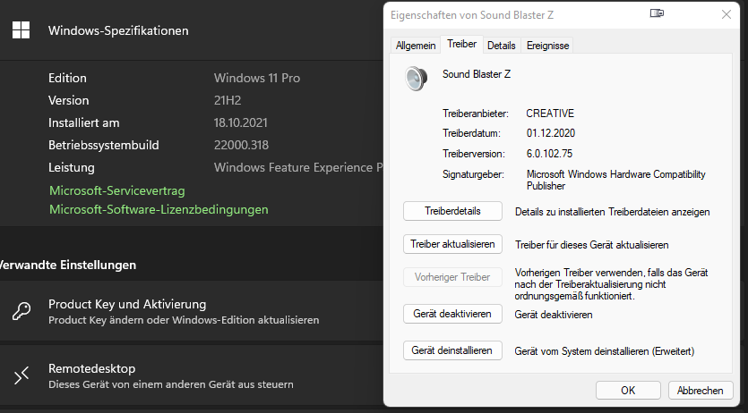This screenshot has height=413, width=748.
Task: Click the greyed-out Vorheriger Treiber button
Action: tap(452, 277)
